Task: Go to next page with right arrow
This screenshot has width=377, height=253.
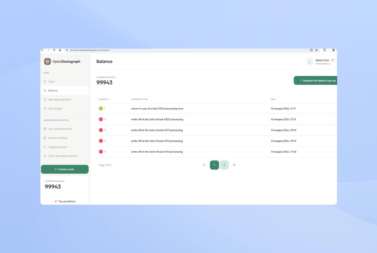Action: click(x=234, y=165)
